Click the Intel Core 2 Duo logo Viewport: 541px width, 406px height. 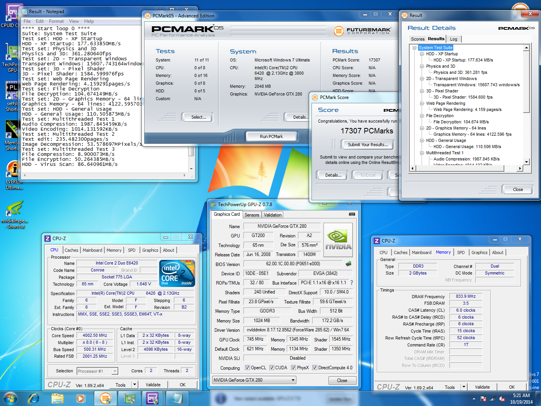(177, 273)
